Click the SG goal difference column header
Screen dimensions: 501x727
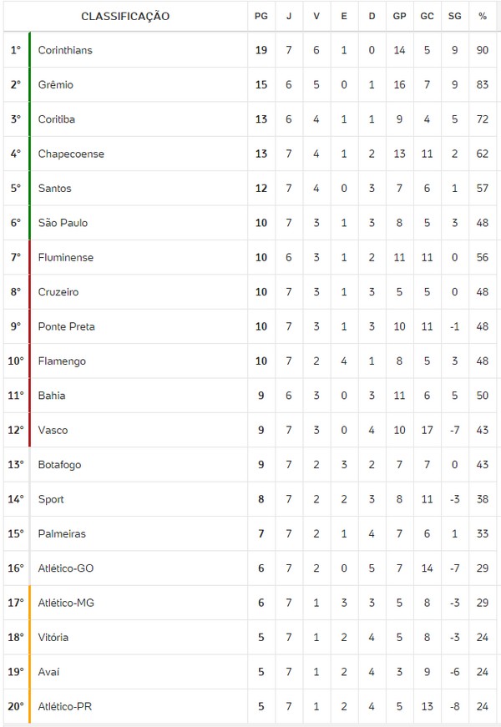[454, 17]
